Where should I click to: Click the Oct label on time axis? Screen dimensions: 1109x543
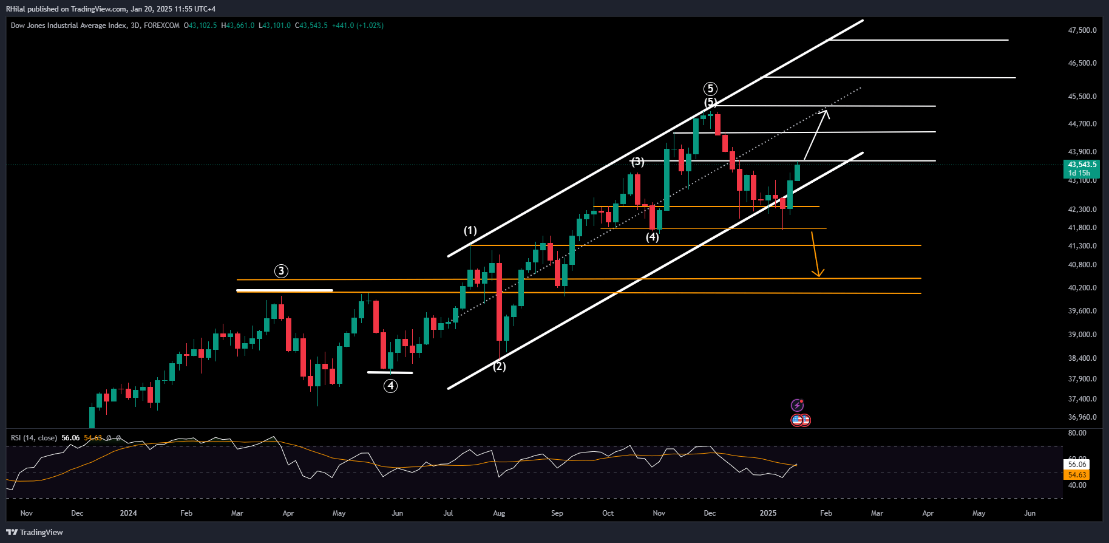tap(608, 513)
